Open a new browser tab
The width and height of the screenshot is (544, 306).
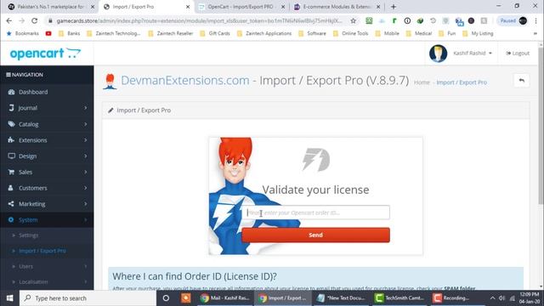click(x=393, y=7)
